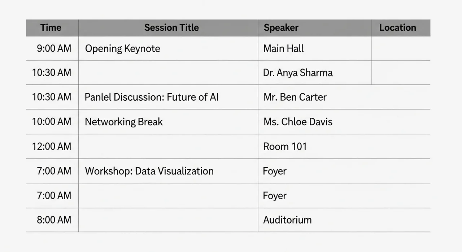Select the Mr. Ben Carter cell
Viewport: 462px width, 252px height.
344,97
